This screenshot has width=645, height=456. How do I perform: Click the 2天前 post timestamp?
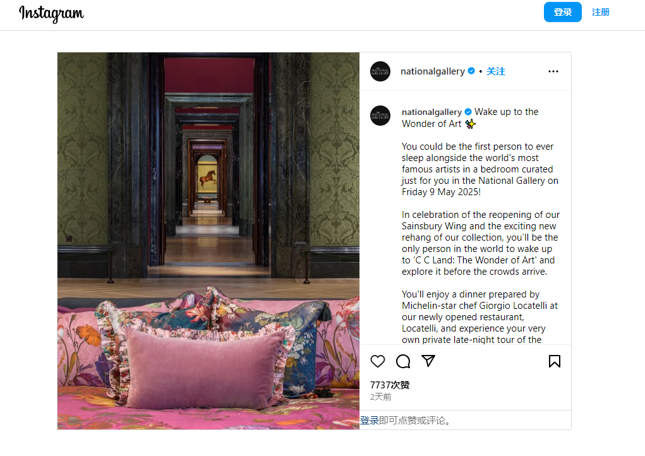tap(380, 397)
